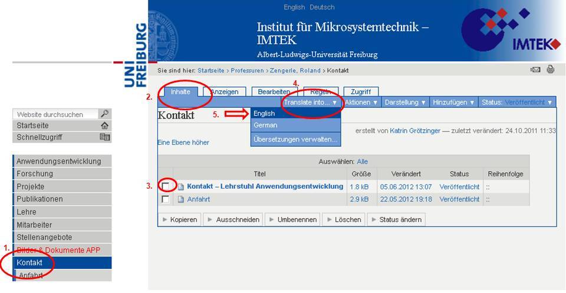Click the Umbenennen button

(x=293, y=219)
